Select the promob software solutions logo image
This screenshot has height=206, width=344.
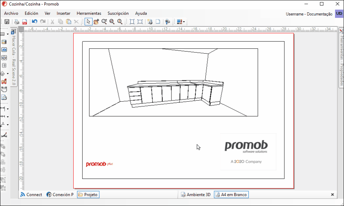point(248,152)
